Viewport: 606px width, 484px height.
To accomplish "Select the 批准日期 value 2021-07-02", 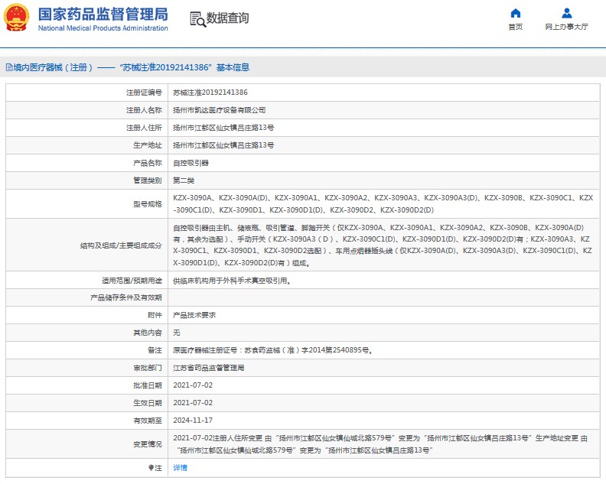I will 193,385.
